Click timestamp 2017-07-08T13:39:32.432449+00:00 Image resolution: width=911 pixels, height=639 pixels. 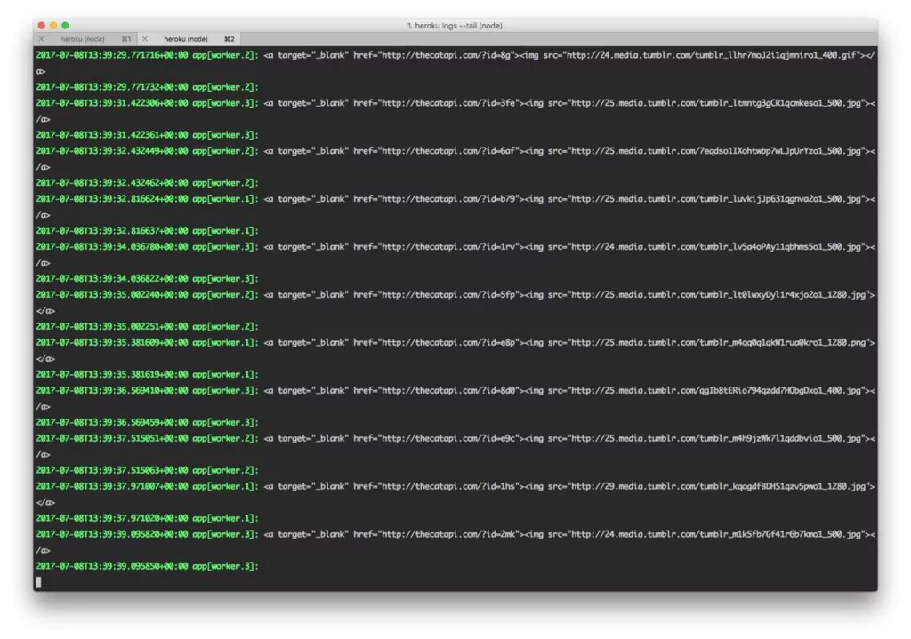tap(112, 151)
